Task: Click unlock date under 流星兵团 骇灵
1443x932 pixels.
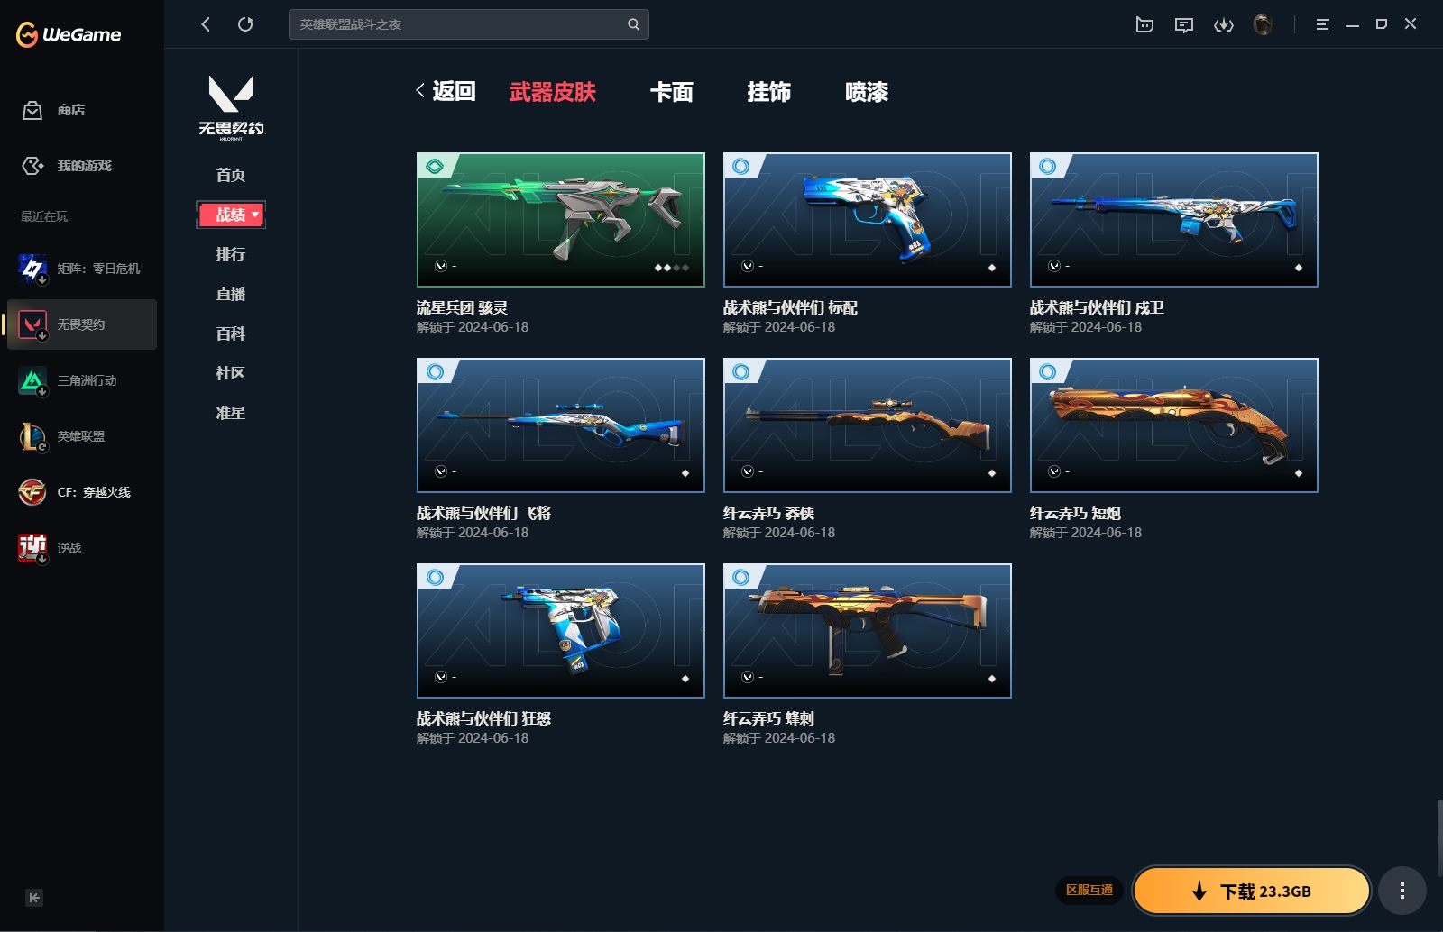Action: coord(473,327)
